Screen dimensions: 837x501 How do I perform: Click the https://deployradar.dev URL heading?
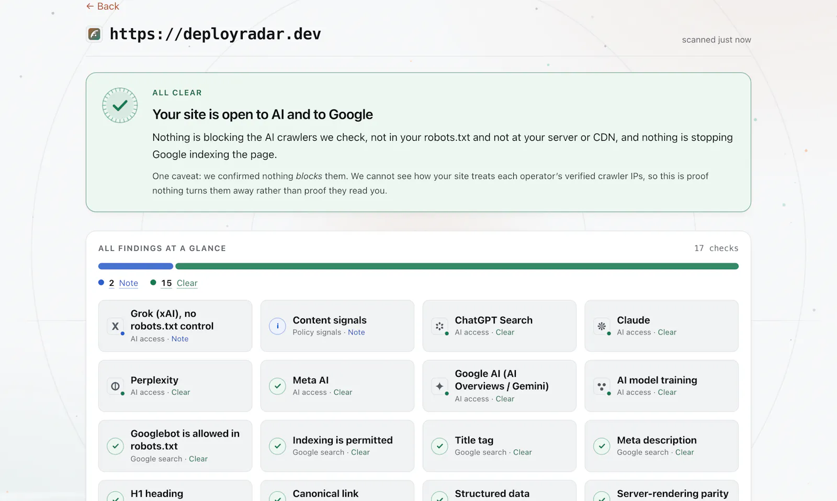[x=215, y=34]
